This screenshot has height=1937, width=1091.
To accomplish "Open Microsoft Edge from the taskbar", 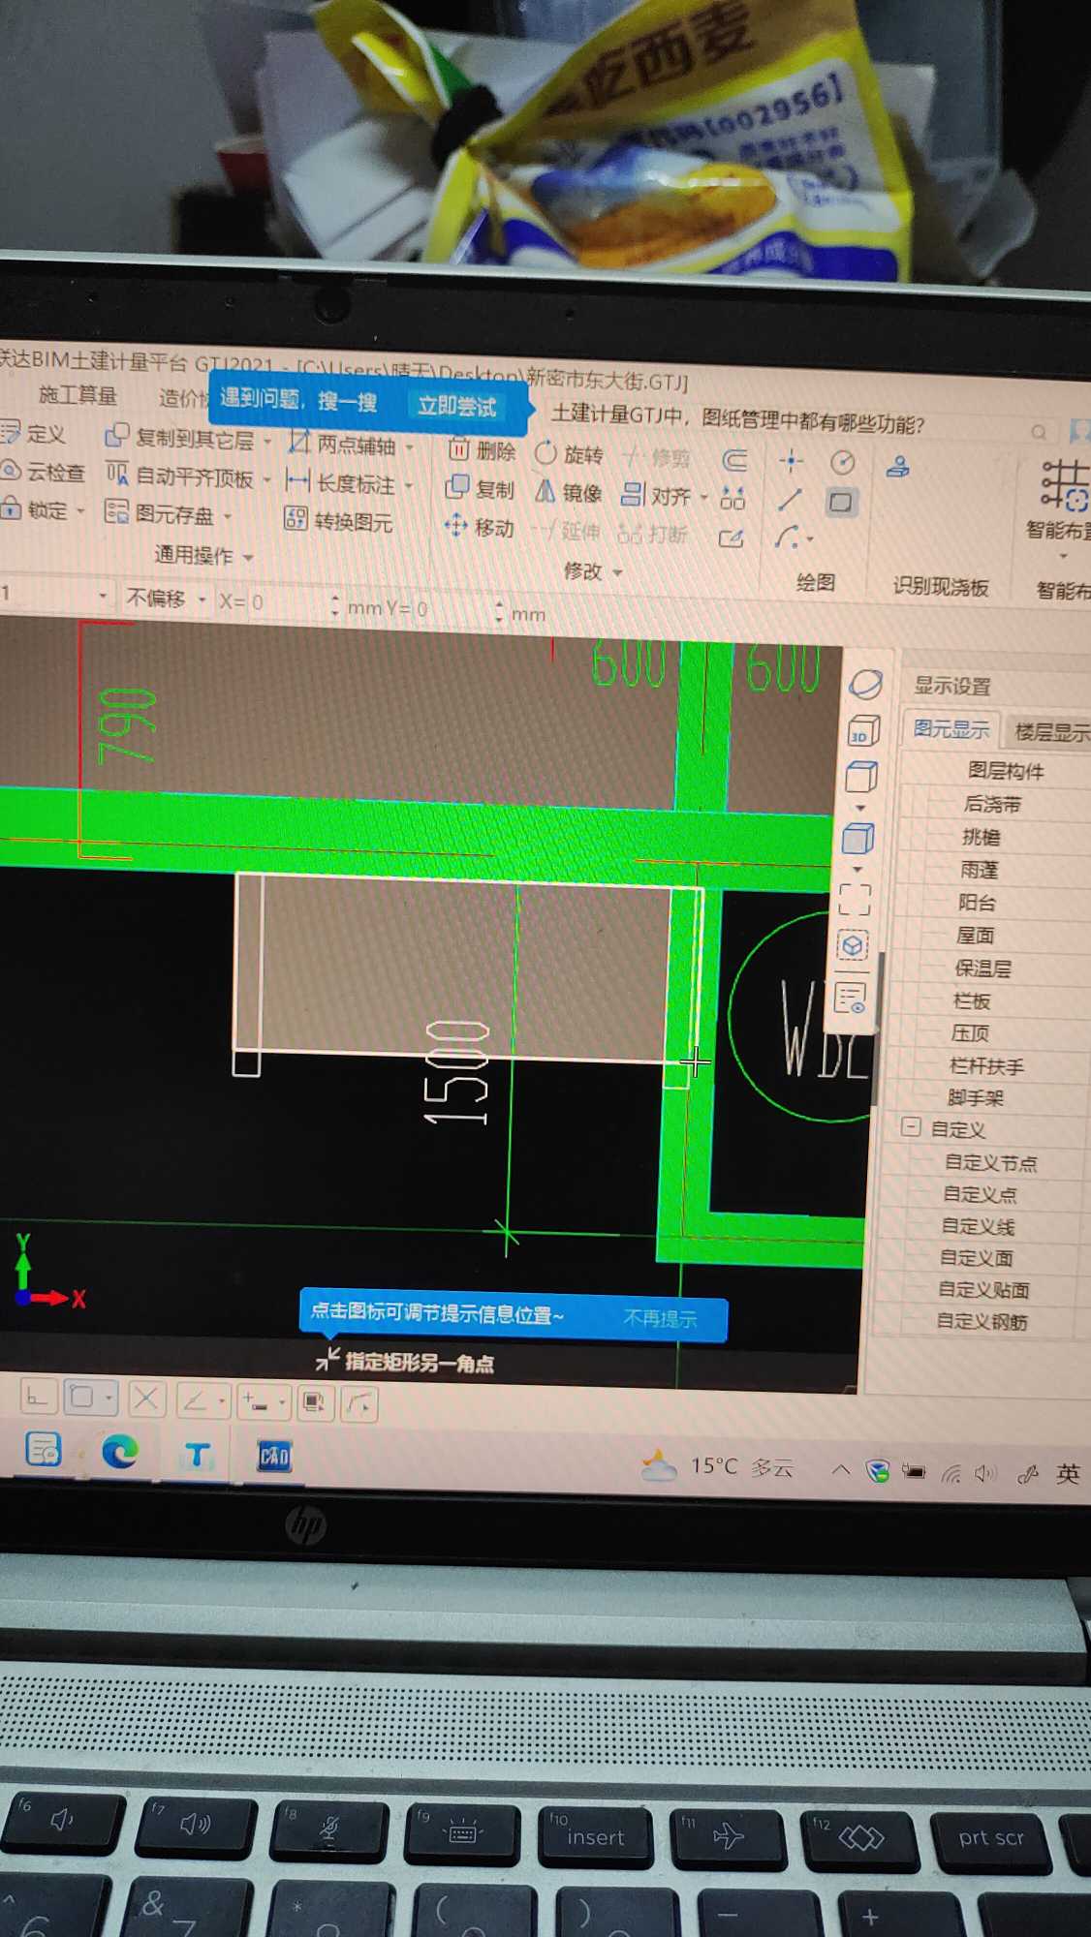I will [x=119, y=1451].
